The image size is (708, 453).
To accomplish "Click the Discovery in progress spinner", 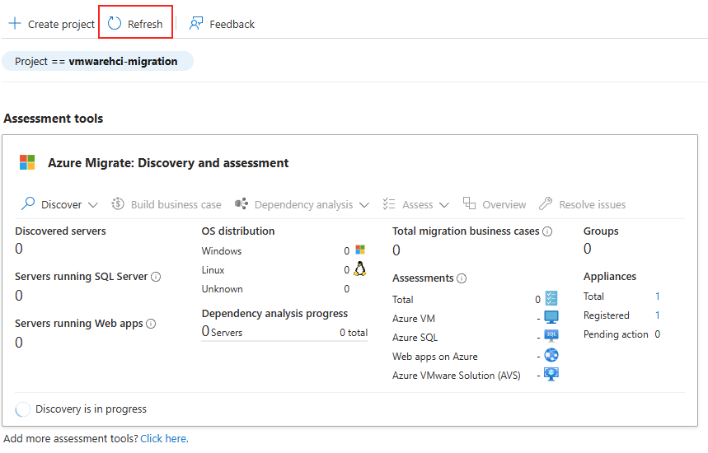I will (22, 409).
